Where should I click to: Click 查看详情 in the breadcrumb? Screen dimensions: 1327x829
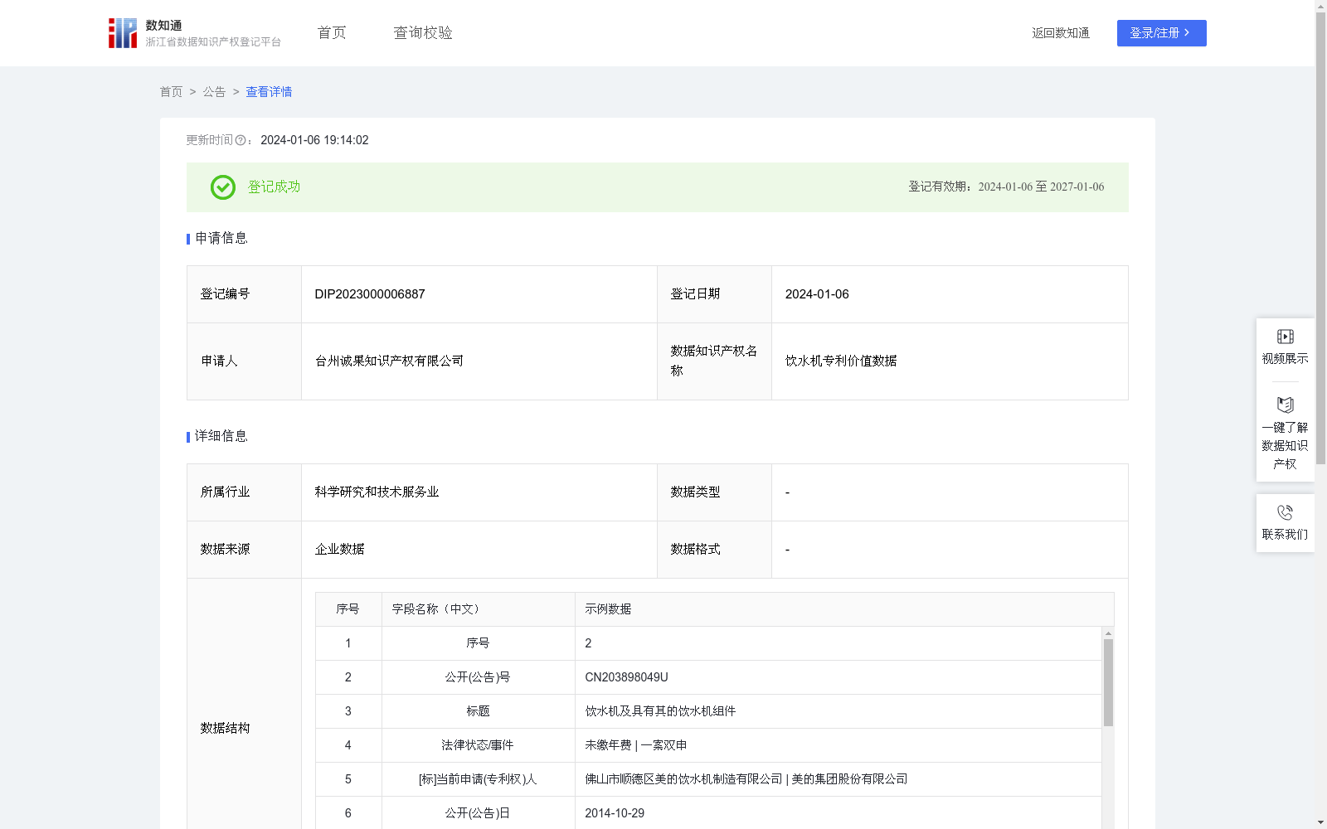(269, 92)
